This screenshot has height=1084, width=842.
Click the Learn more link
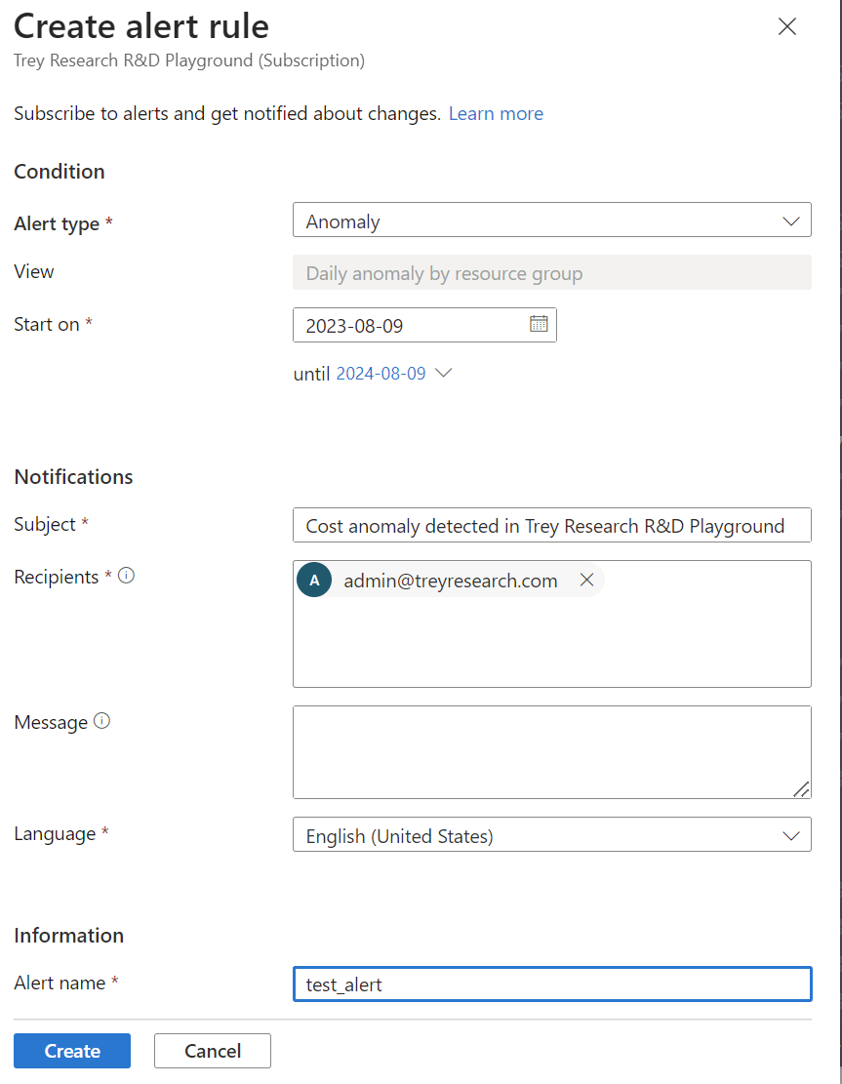point(496,114)
